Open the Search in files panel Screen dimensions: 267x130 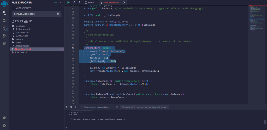point(4,21)
